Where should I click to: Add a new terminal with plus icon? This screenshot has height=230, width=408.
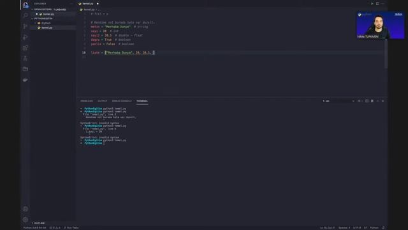(359, 101)
